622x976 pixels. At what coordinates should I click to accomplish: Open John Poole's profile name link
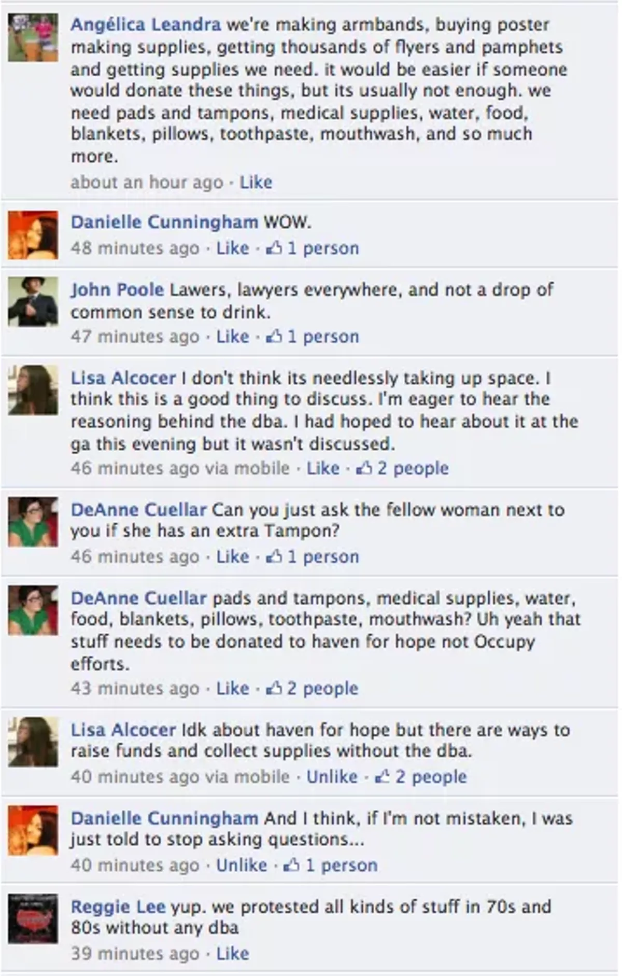[x=117, y=289]
